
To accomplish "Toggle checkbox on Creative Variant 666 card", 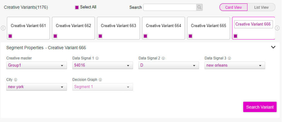I will [x=235, y=36].
